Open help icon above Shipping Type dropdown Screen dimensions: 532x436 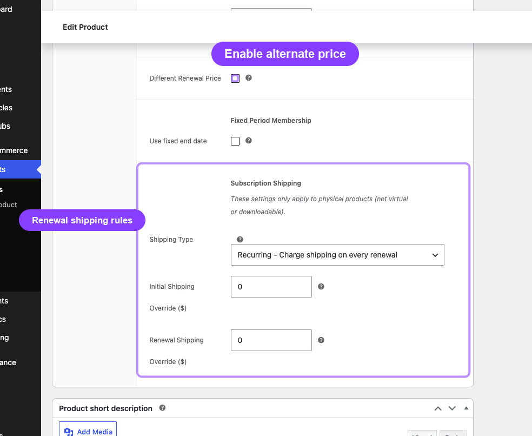point(240,240)
